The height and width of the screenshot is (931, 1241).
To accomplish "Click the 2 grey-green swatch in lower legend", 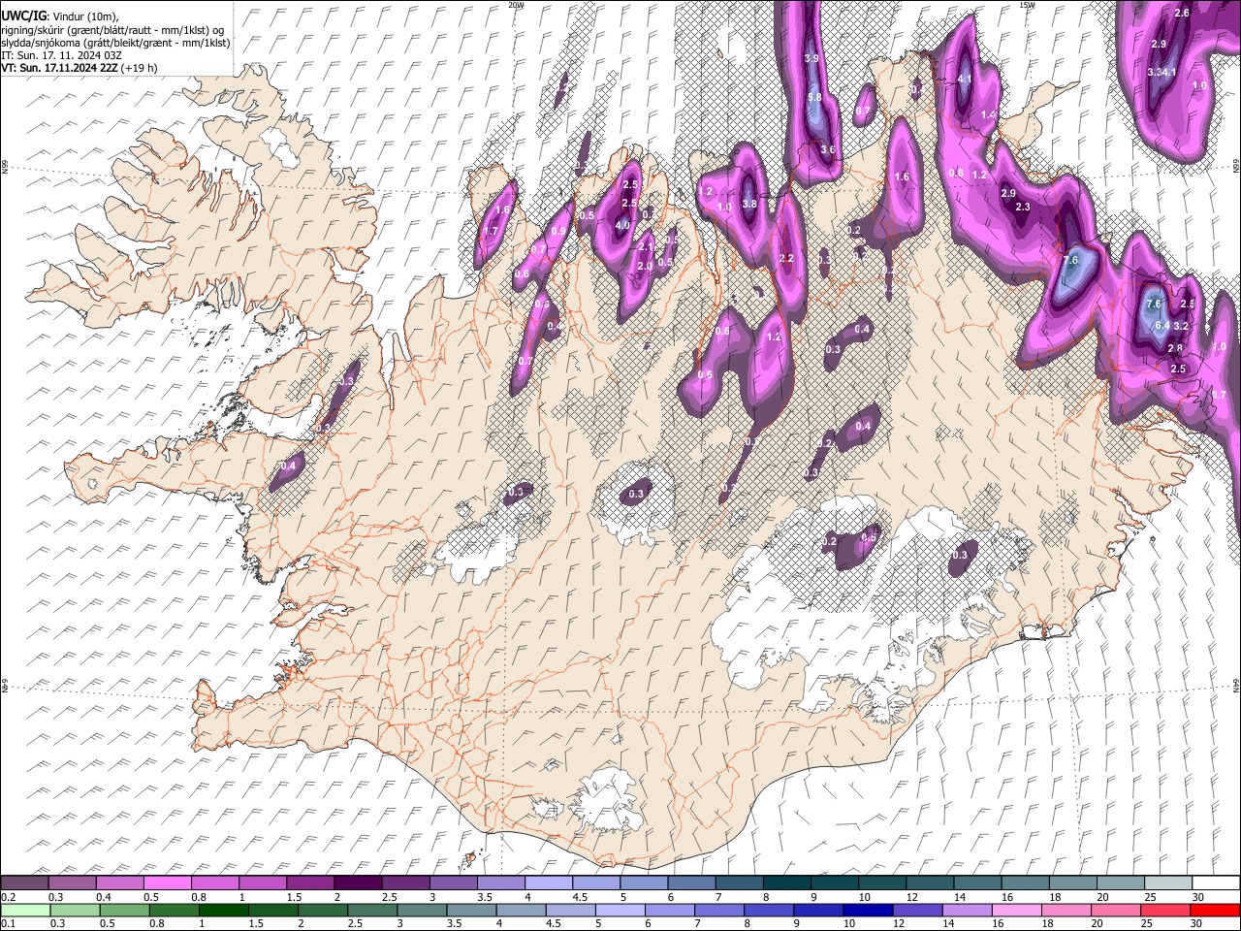I will 323,910.
